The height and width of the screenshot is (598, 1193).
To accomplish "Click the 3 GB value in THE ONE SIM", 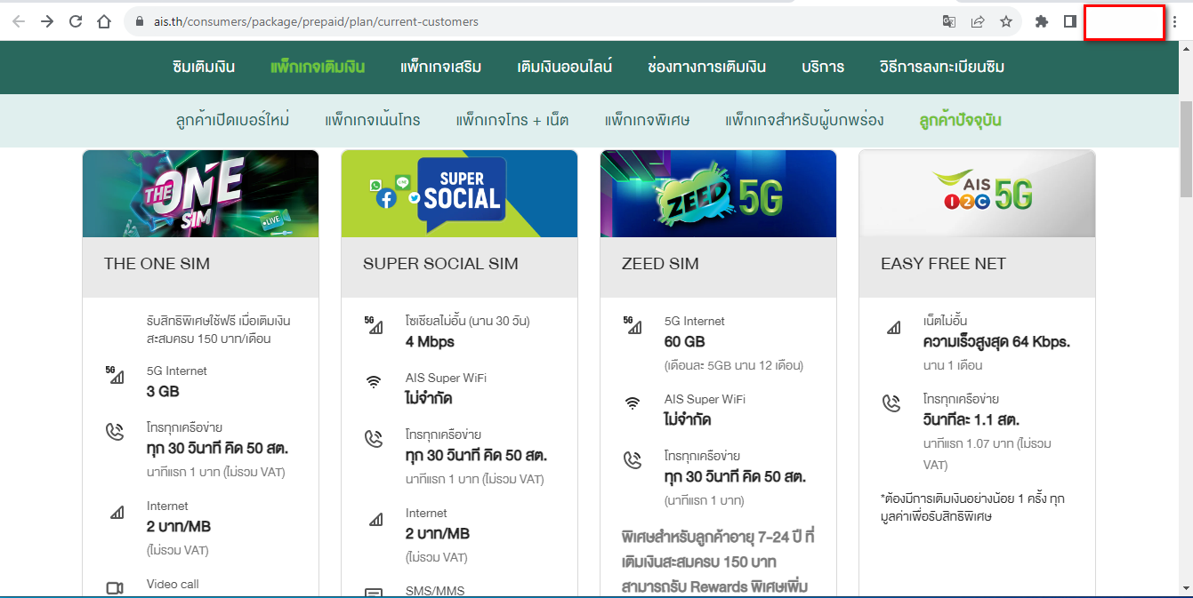I will point(164,392).
